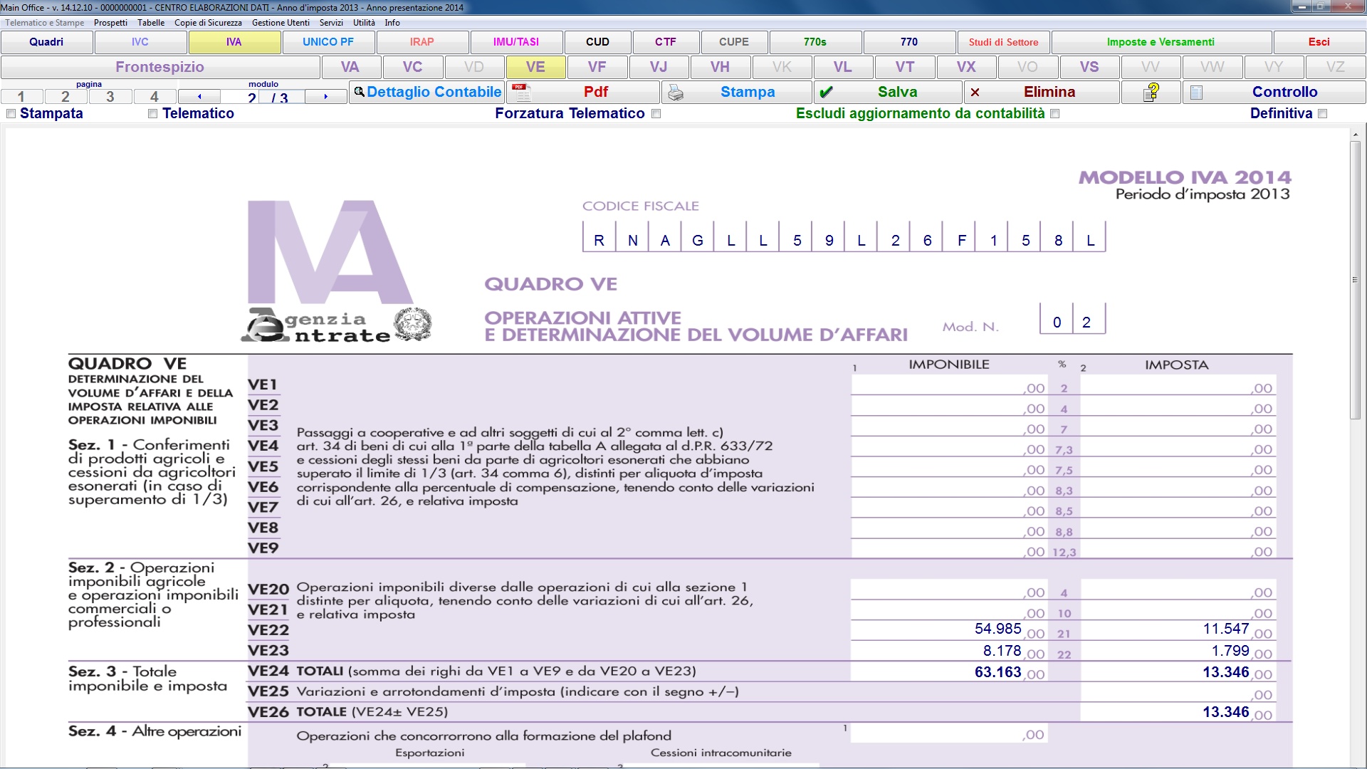Click the PDF document icon

522,93
